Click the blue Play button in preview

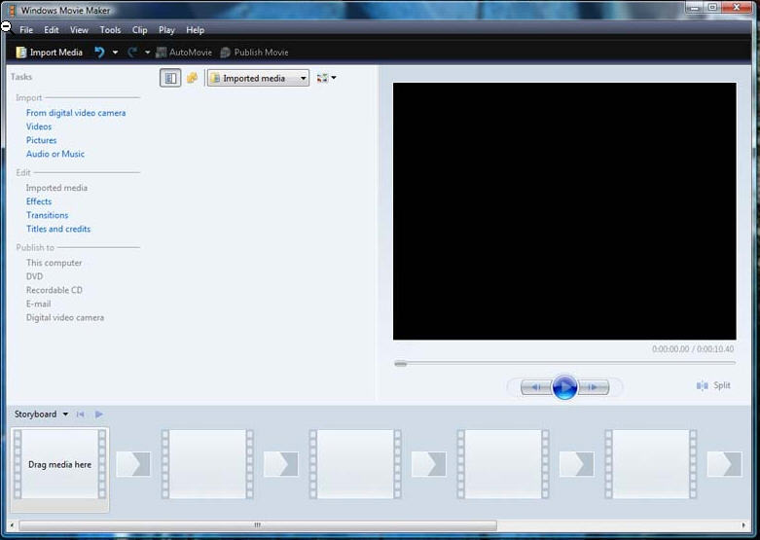click(x=564, y=387)
